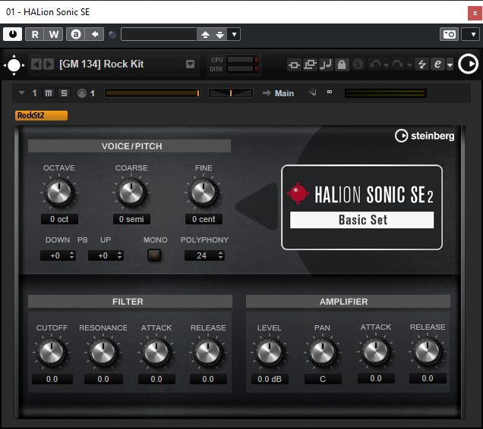The height and width of the screenshot is (429, 483).
Task: Click the amplifier RELEASE knob
Action: click(x=428, y=351)
